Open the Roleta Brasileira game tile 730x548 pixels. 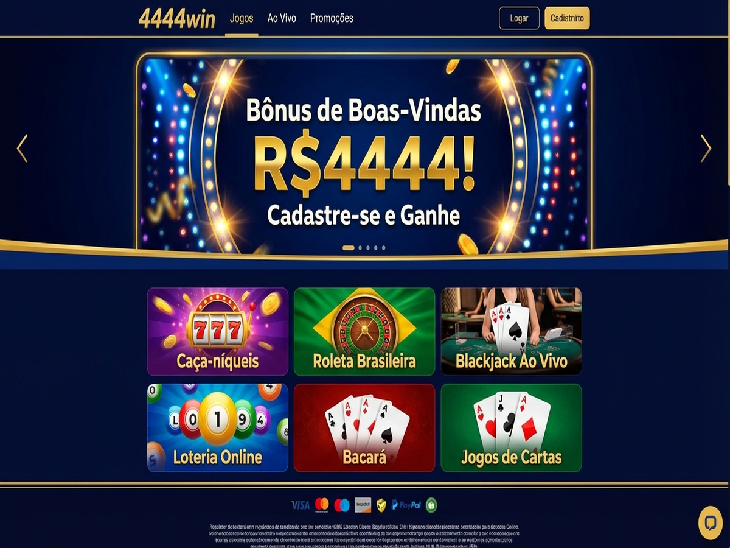364,332
